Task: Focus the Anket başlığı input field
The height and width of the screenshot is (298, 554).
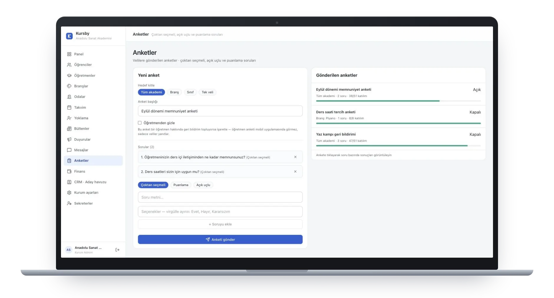Action: pyautogui.click(x=220, y=111)
